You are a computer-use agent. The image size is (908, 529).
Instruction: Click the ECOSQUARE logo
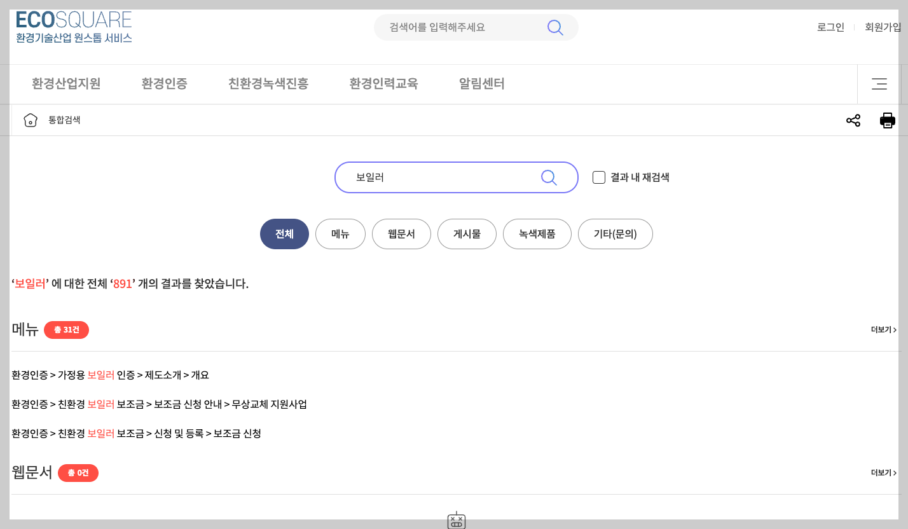pyautogui.click(x=73, y=27)
